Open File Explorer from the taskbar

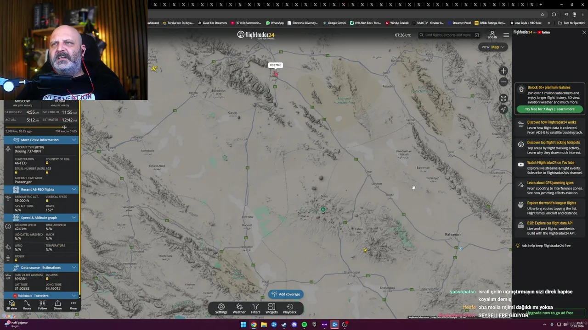point(264,324)
